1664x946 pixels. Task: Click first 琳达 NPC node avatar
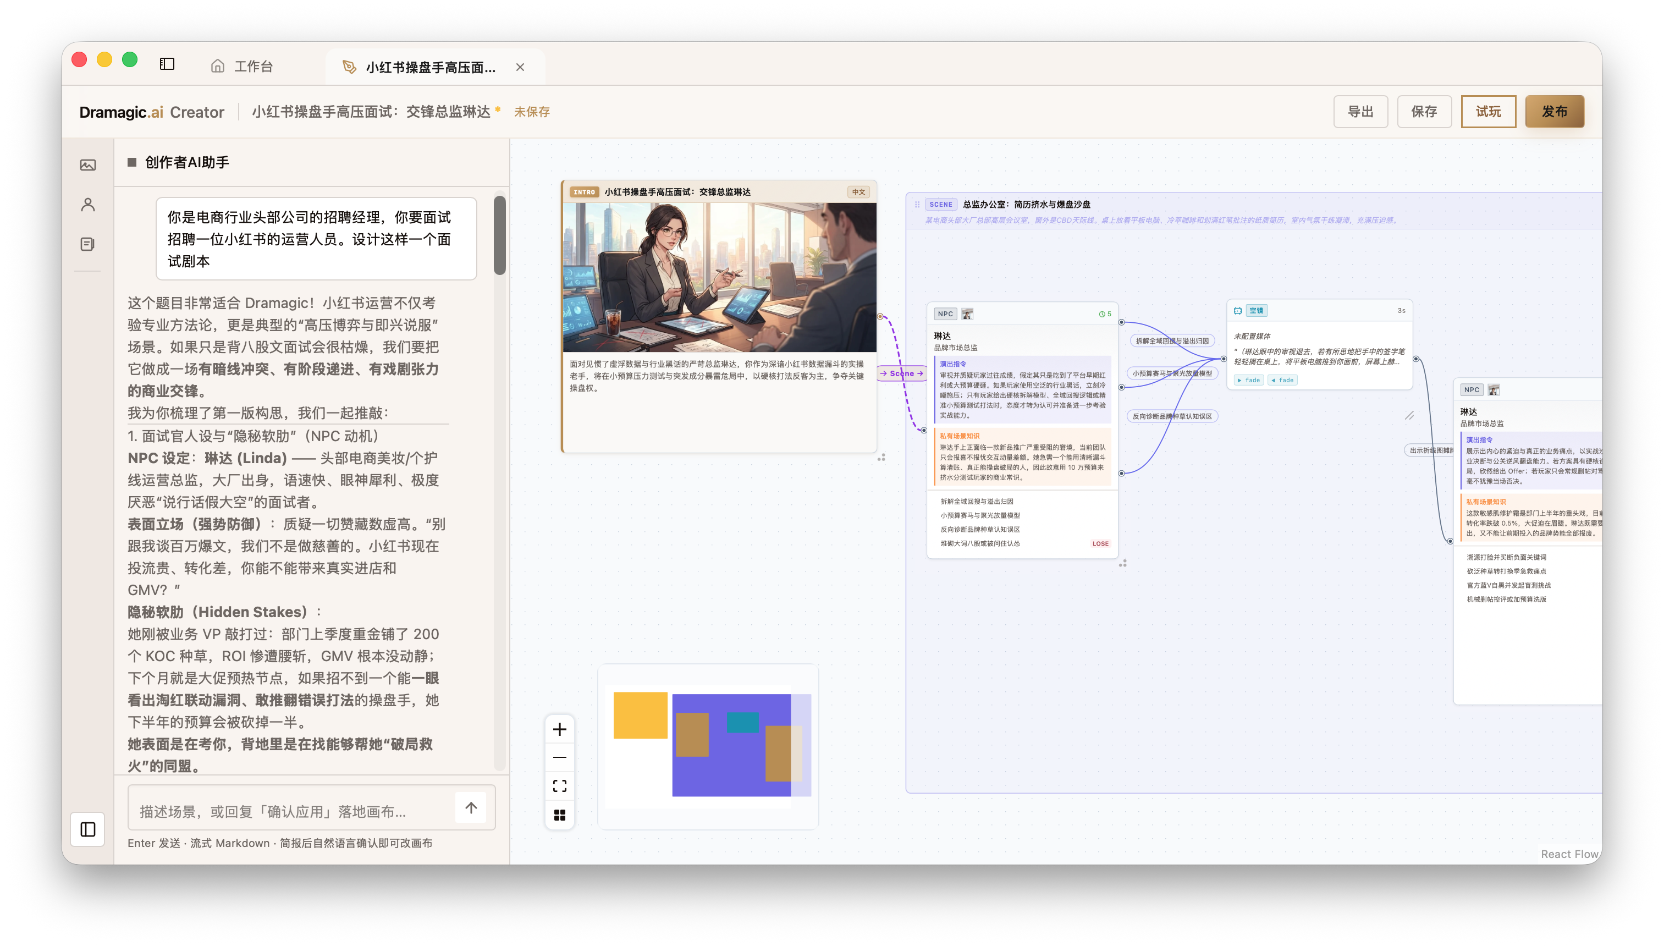(x=967, y=314)
